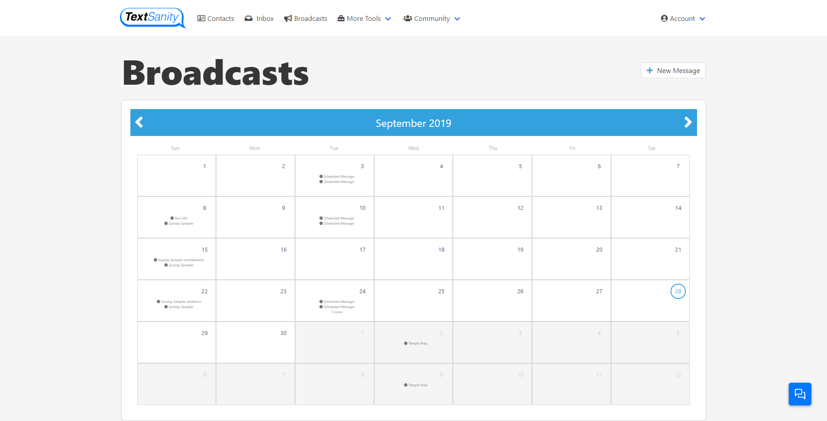Go to the next month arrow

688,122
